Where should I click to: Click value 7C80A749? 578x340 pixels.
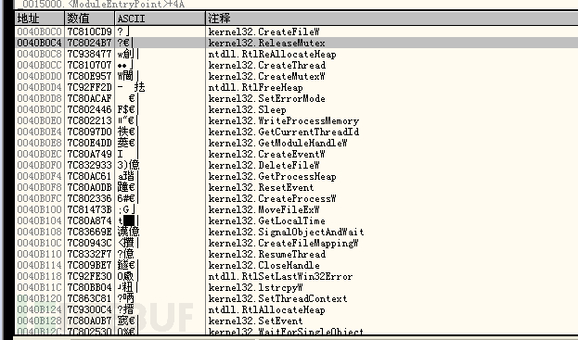click(x=90, y=154)
